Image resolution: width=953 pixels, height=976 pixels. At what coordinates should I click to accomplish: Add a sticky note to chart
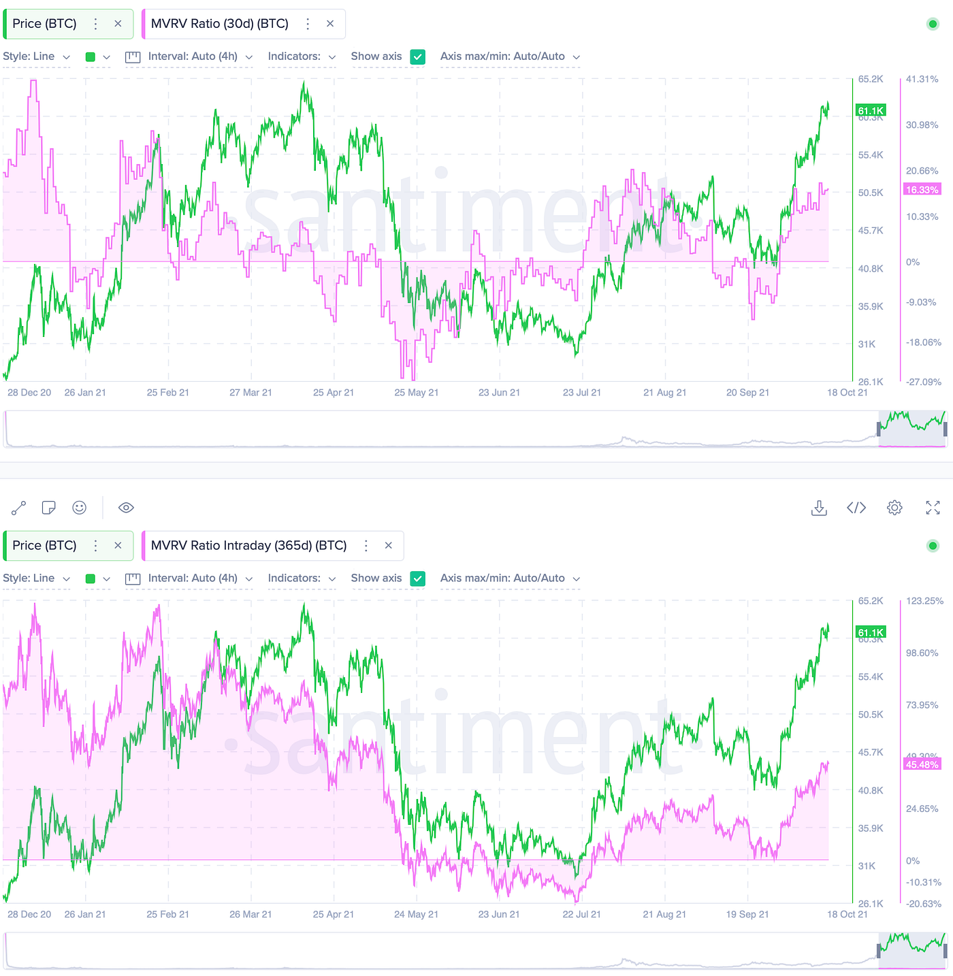[x=48, y=508]
